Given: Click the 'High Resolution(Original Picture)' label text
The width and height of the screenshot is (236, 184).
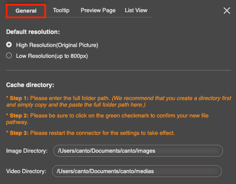Looking at the screenshot, I should 57,45.
